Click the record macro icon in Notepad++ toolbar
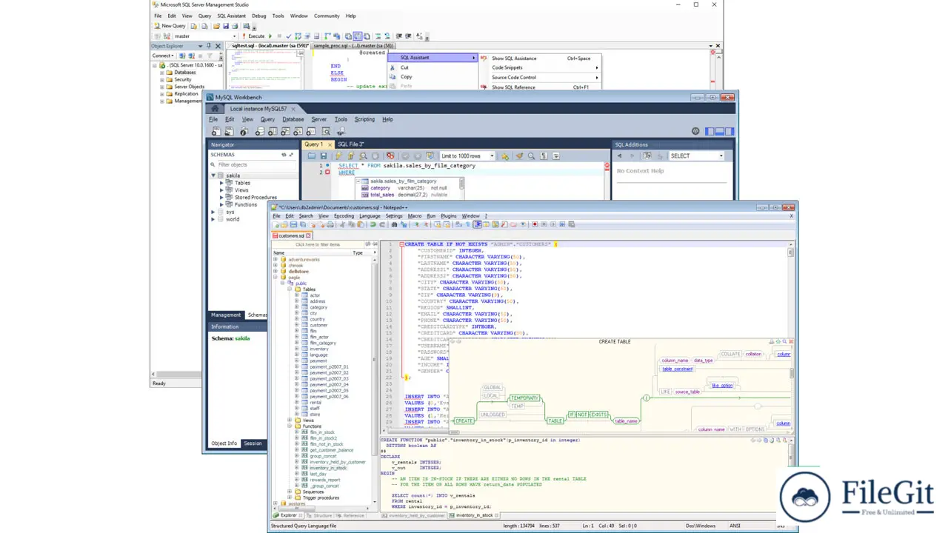Screen dimensions: 948x533 535,224
